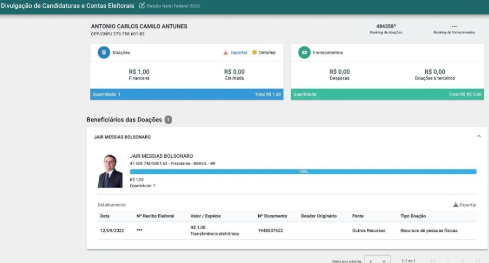The image size is (489, 263).
Task: Open the items per page dropdown
Action: tap(378, 260)
